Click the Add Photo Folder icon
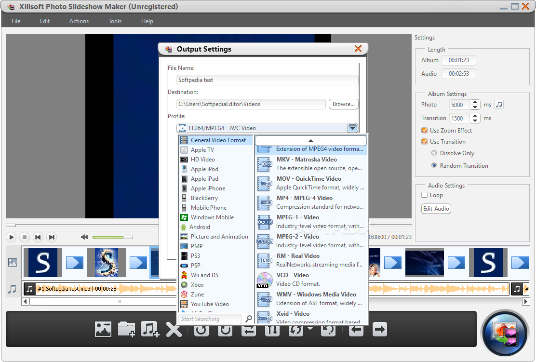536x362 pixels. coord(126,329)
